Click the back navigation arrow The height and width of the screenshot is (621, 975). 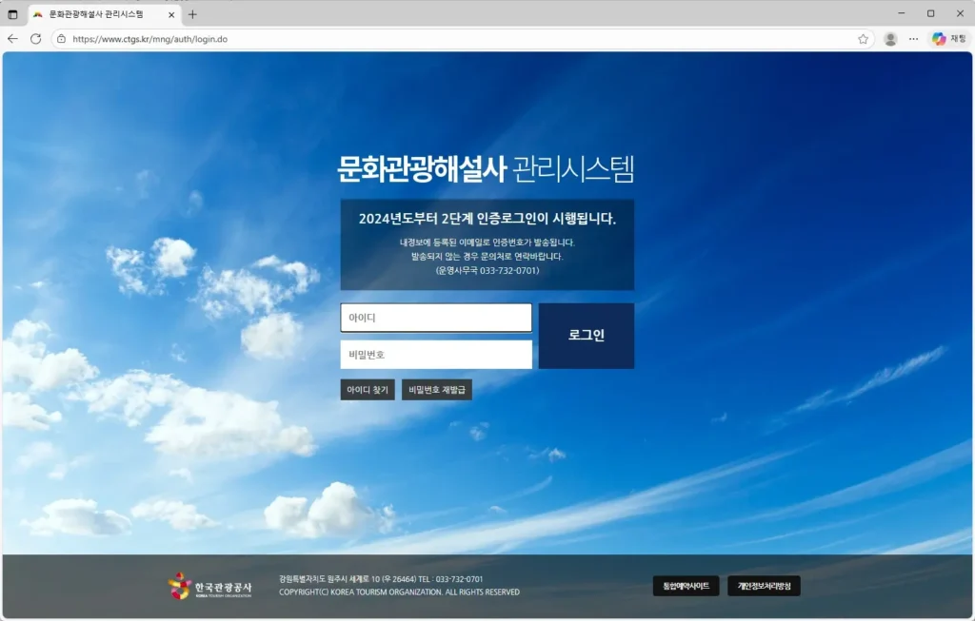click(12, 40)
